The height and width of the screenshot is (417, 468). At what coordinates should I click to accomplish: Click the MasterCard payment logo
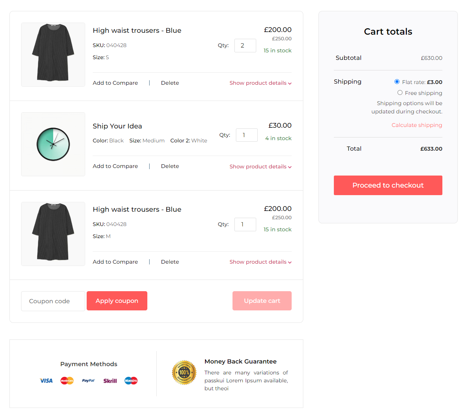(67, 381)
